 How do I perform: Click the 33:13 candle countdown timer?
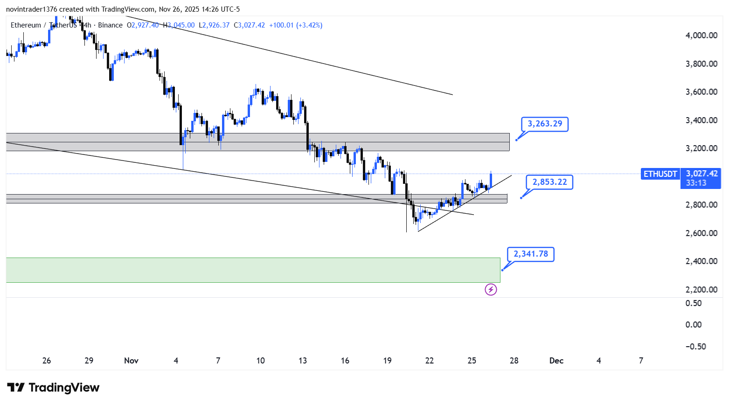696,183
